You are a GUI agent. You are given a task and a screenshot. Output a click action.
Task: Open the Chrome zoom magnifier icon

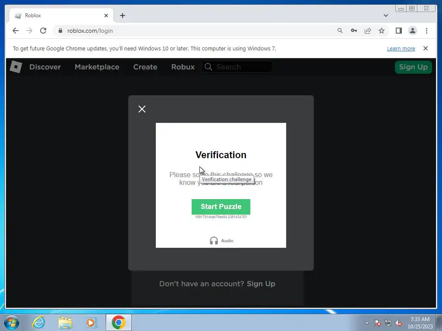click(x=340, y=31)
